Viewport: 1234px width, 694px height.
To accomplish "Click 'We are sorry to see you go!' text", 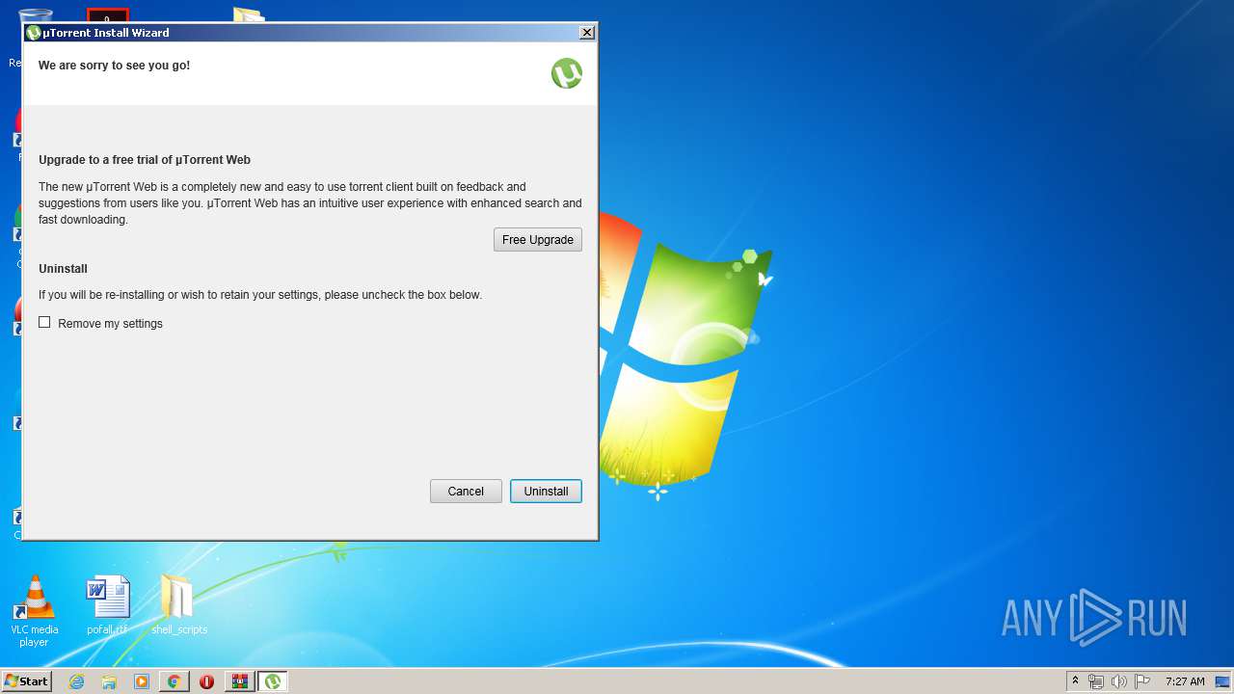I will coord(114,66).
